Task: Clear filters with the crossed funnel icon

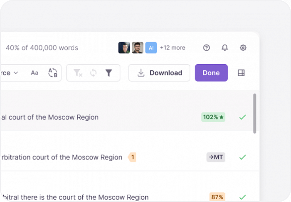Action: click(x=78, y=73)
